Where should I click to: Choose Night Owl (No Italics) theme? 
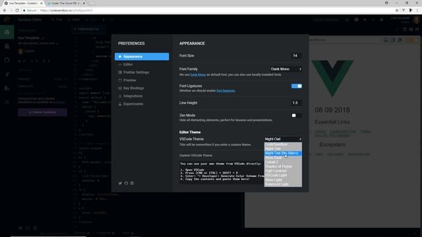[x=283, y=153]
